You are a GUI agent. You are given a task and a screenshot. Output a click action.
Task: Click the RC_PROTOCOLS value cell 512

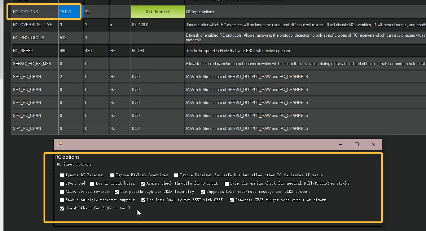[x=71, y=38]
